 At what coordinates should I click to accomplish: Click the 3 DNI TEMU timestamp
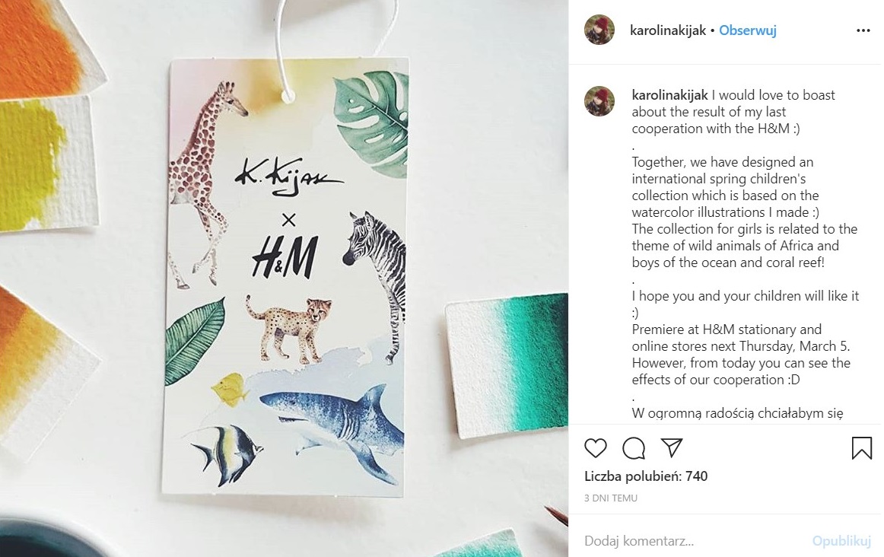(x=611, y=498)
